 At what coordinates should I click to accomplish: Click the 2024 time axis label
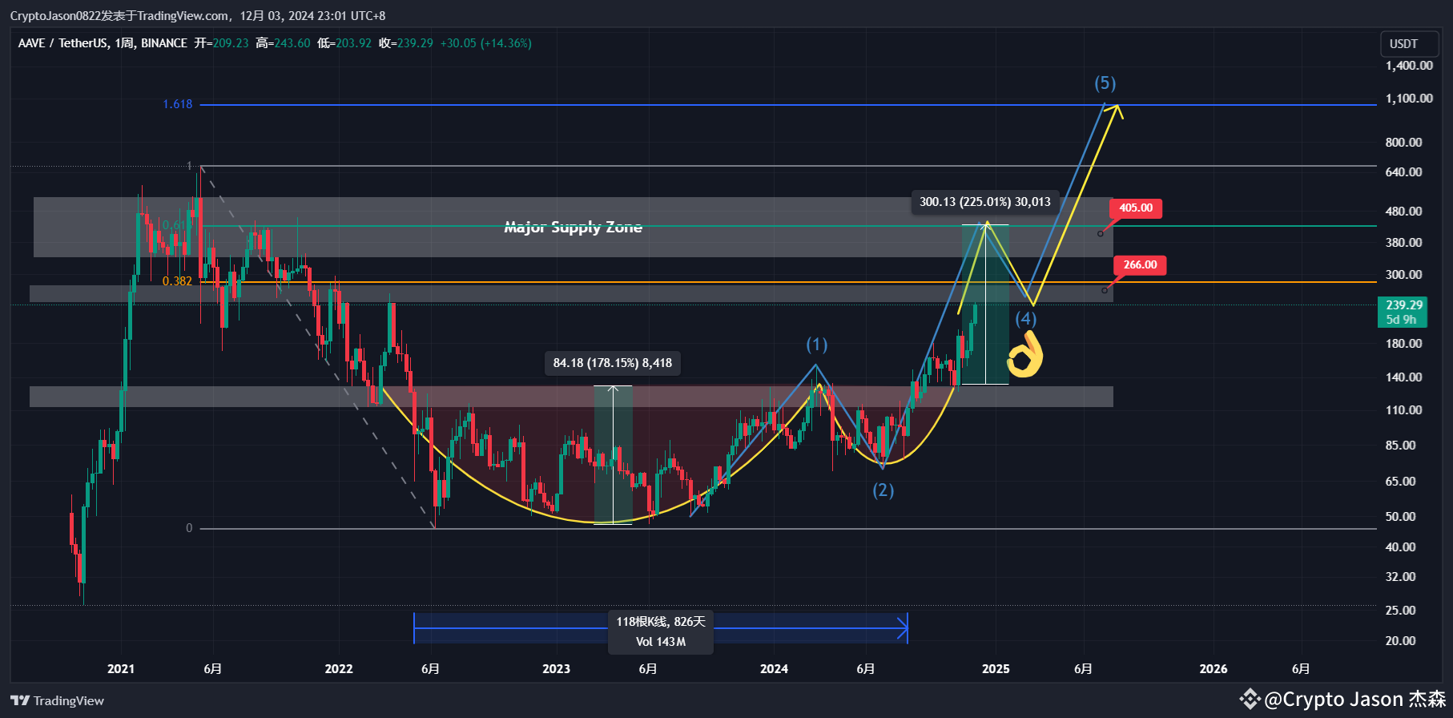(x=775, y=669)
